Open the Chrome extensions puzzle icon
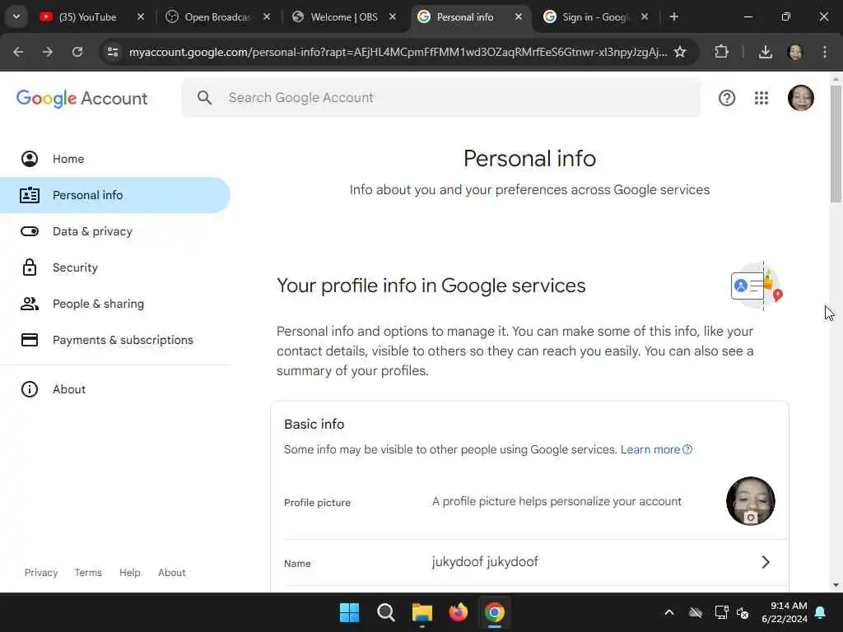The image size is (843, 632). tap(721, 52)
